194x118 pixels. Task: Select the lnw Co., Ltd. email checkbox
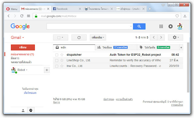(x=57, y=66)
